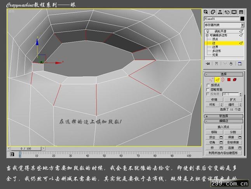
Task: Click the 目标焊接 button
Action: [x=233, y=143]
